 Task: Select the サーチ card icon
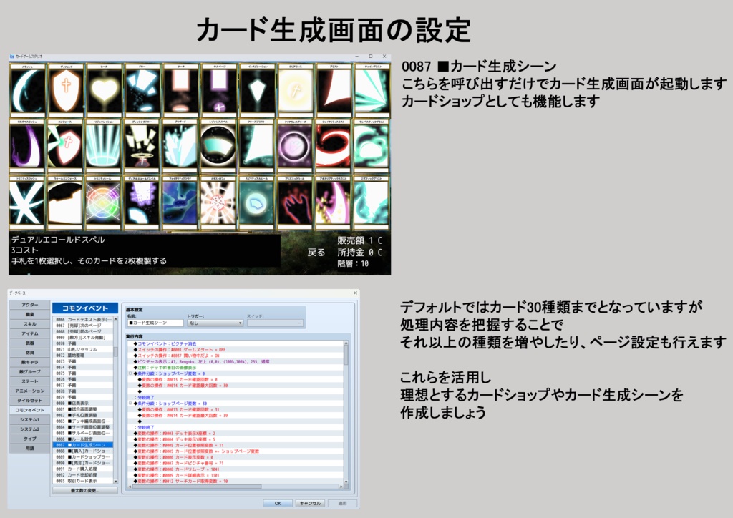pyautogui.click(x=181, y=87)
